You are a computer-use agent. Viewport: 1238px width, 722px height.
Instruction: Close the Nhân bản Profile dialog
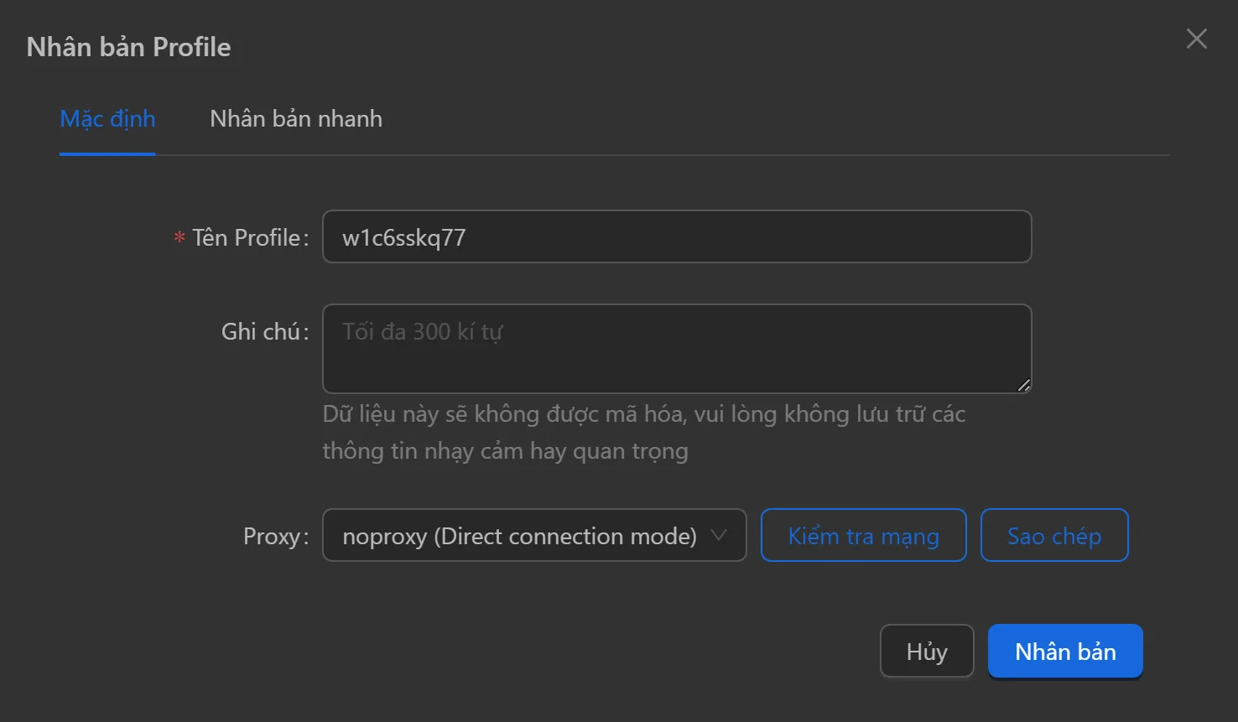click(1196, 39)
